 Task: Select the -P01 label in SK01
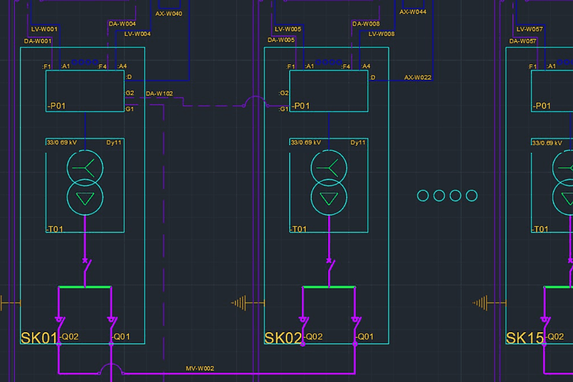(x=56, y=106)
